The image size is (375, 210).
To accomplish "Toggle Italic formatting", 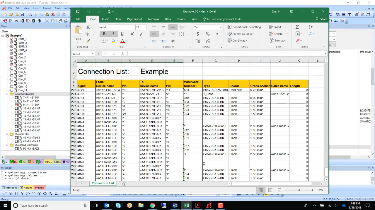I will coord(113,34).
